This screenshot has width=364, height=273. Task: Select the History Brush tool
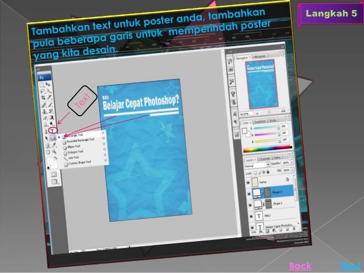(x=51, y=111)
